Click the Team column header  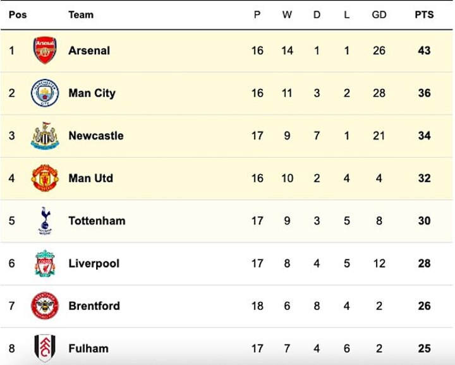80,15
